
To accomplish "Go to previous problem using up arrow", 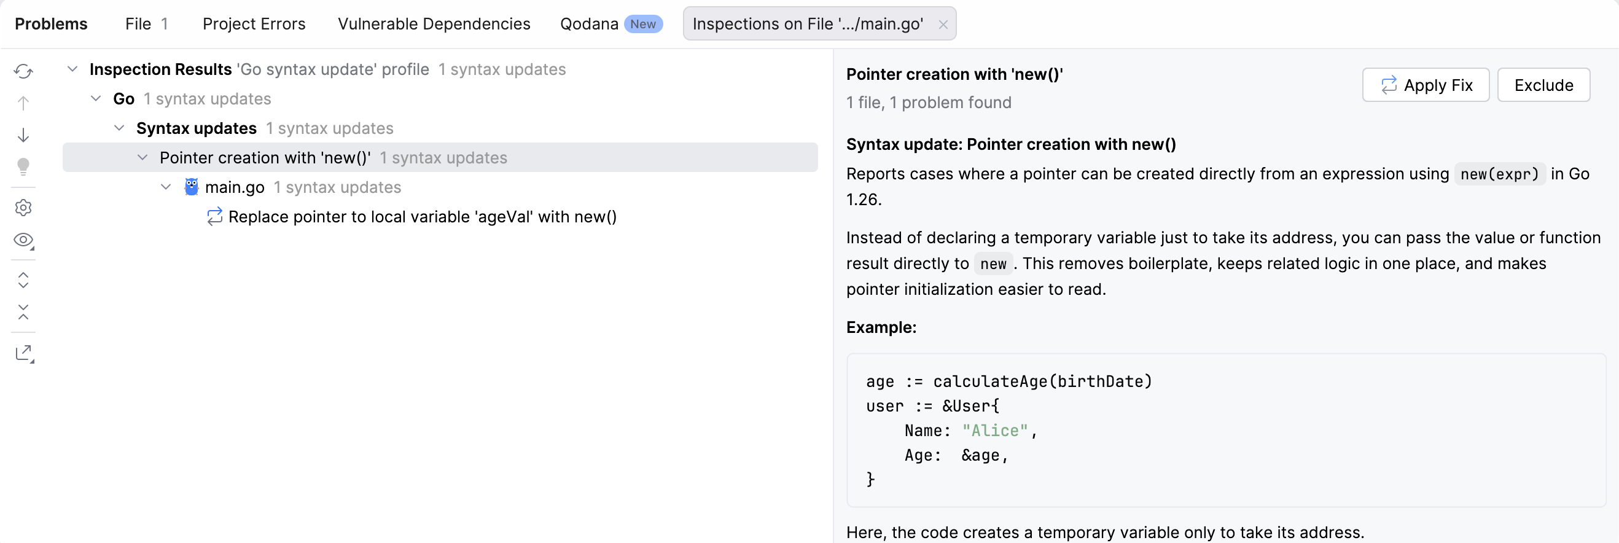I will (x=23, y=103).
